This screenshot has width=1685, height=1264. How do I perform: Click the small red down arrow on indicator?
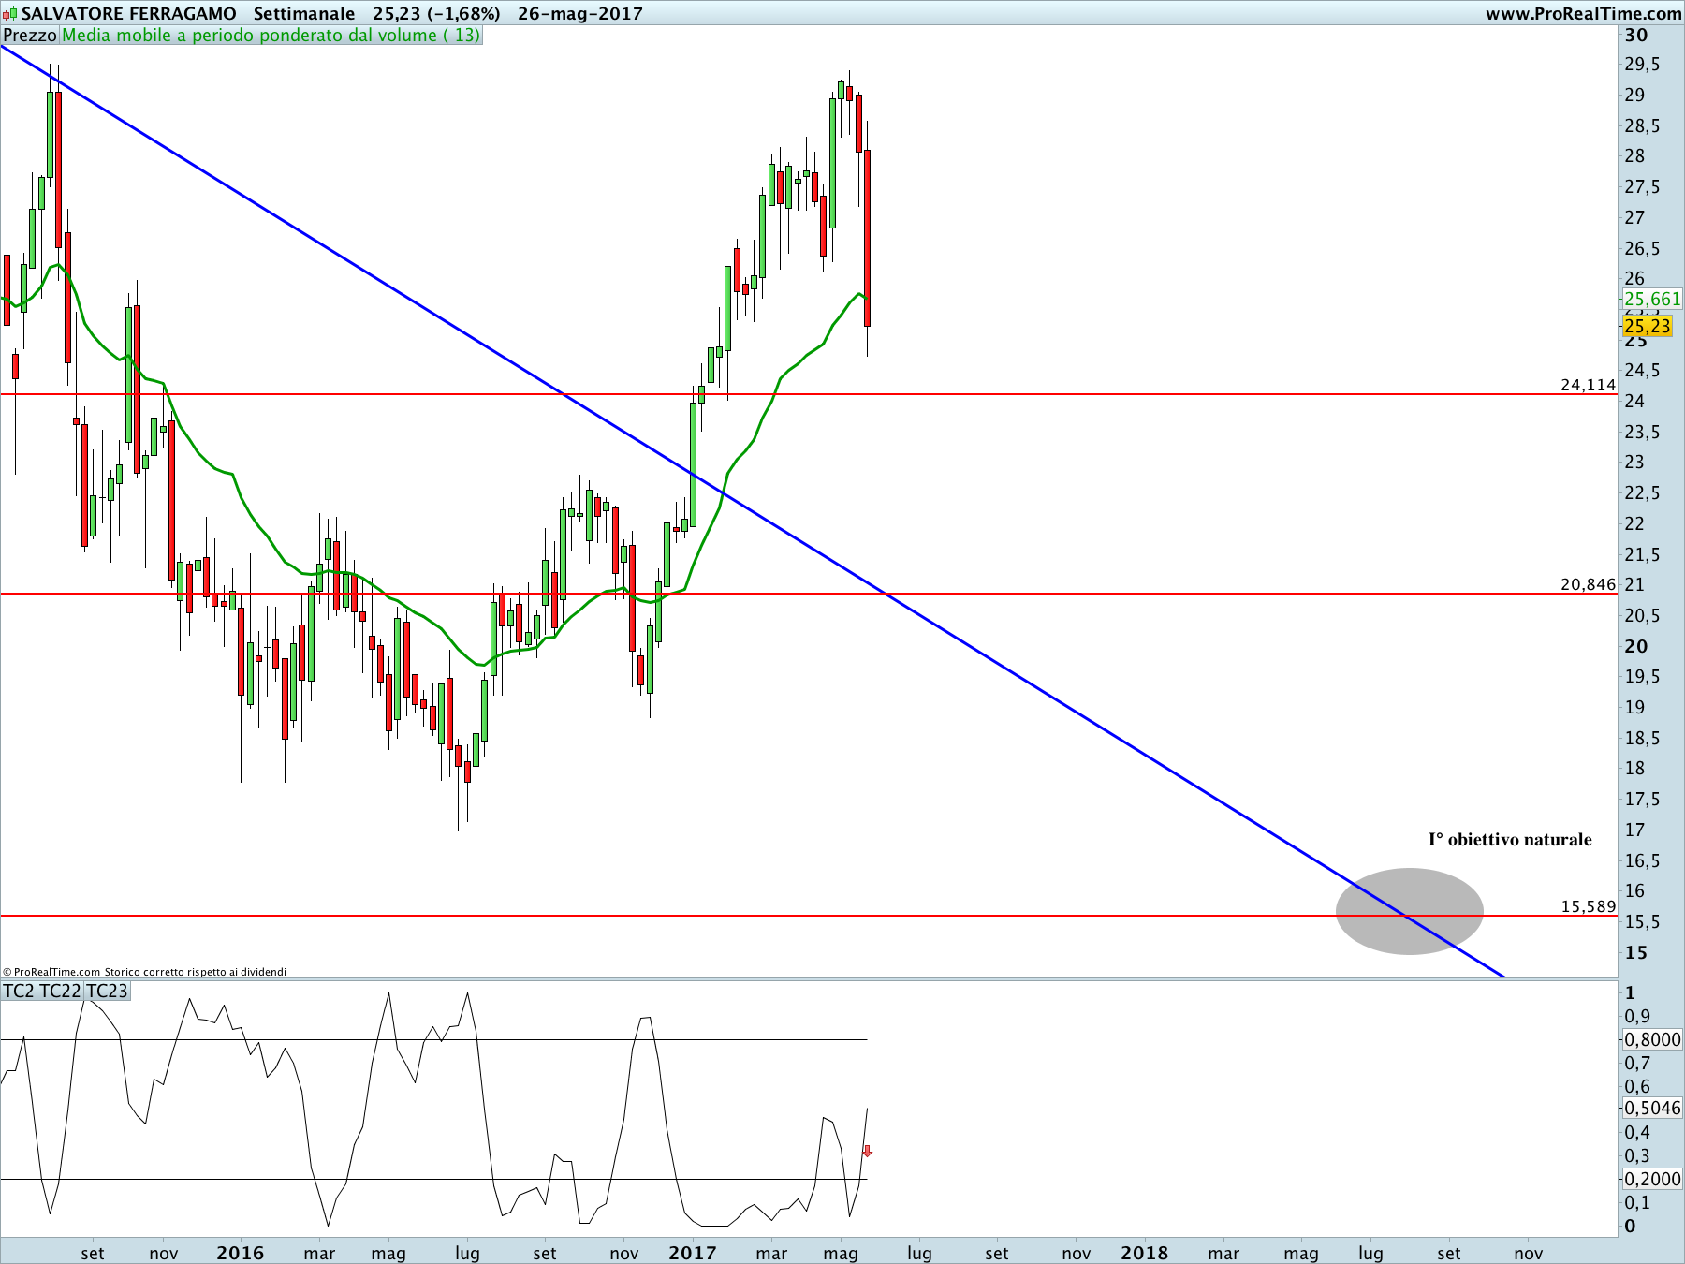867,1151
